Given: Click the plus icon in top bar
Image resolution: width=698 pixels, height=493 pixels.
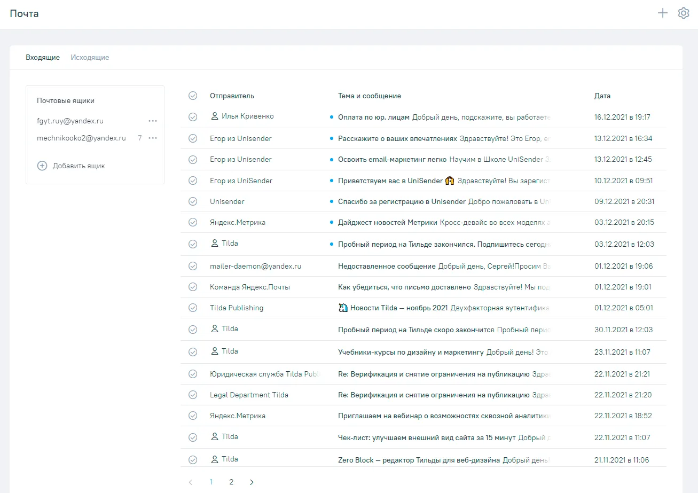Looking at the screenshot, I should [x=662, y=13].
